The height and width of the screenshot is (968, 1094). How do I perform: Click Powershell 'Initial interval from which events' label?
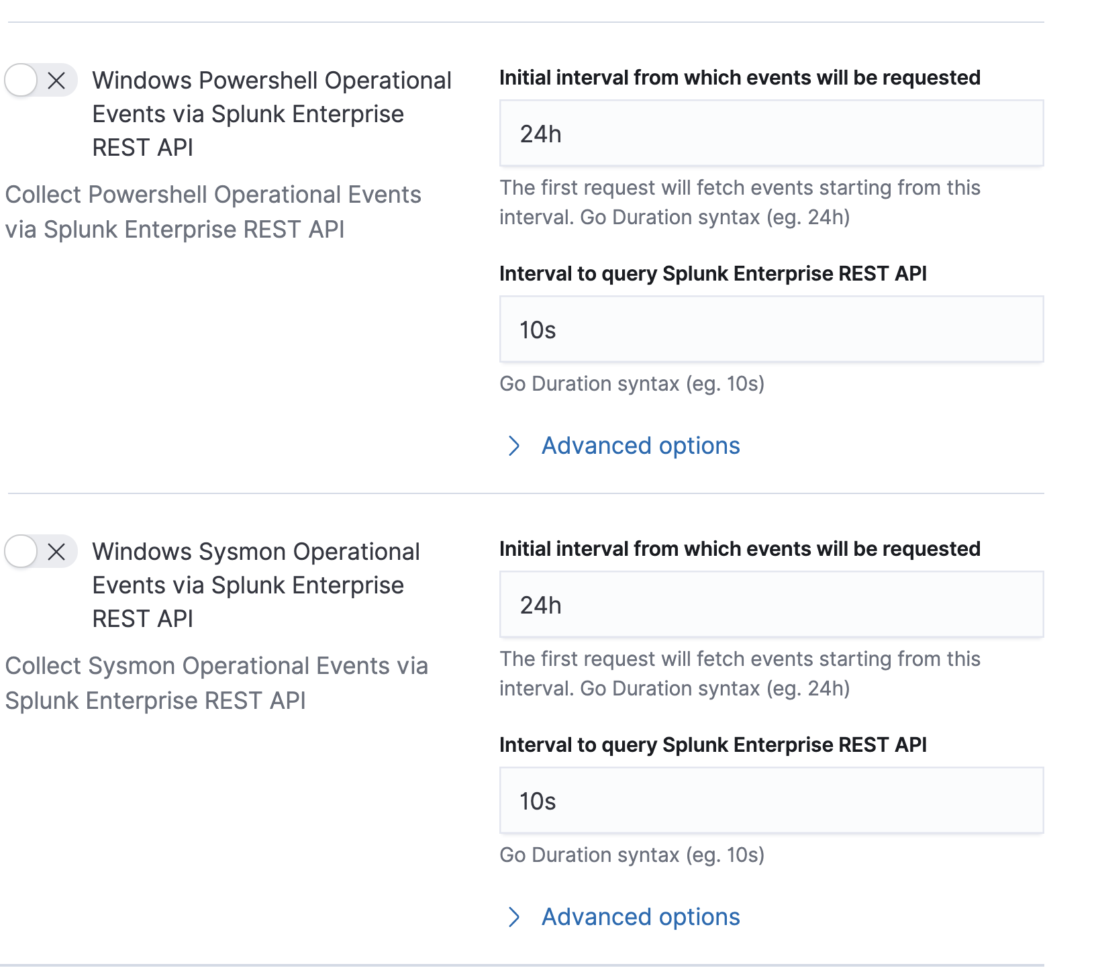point(740,78)
